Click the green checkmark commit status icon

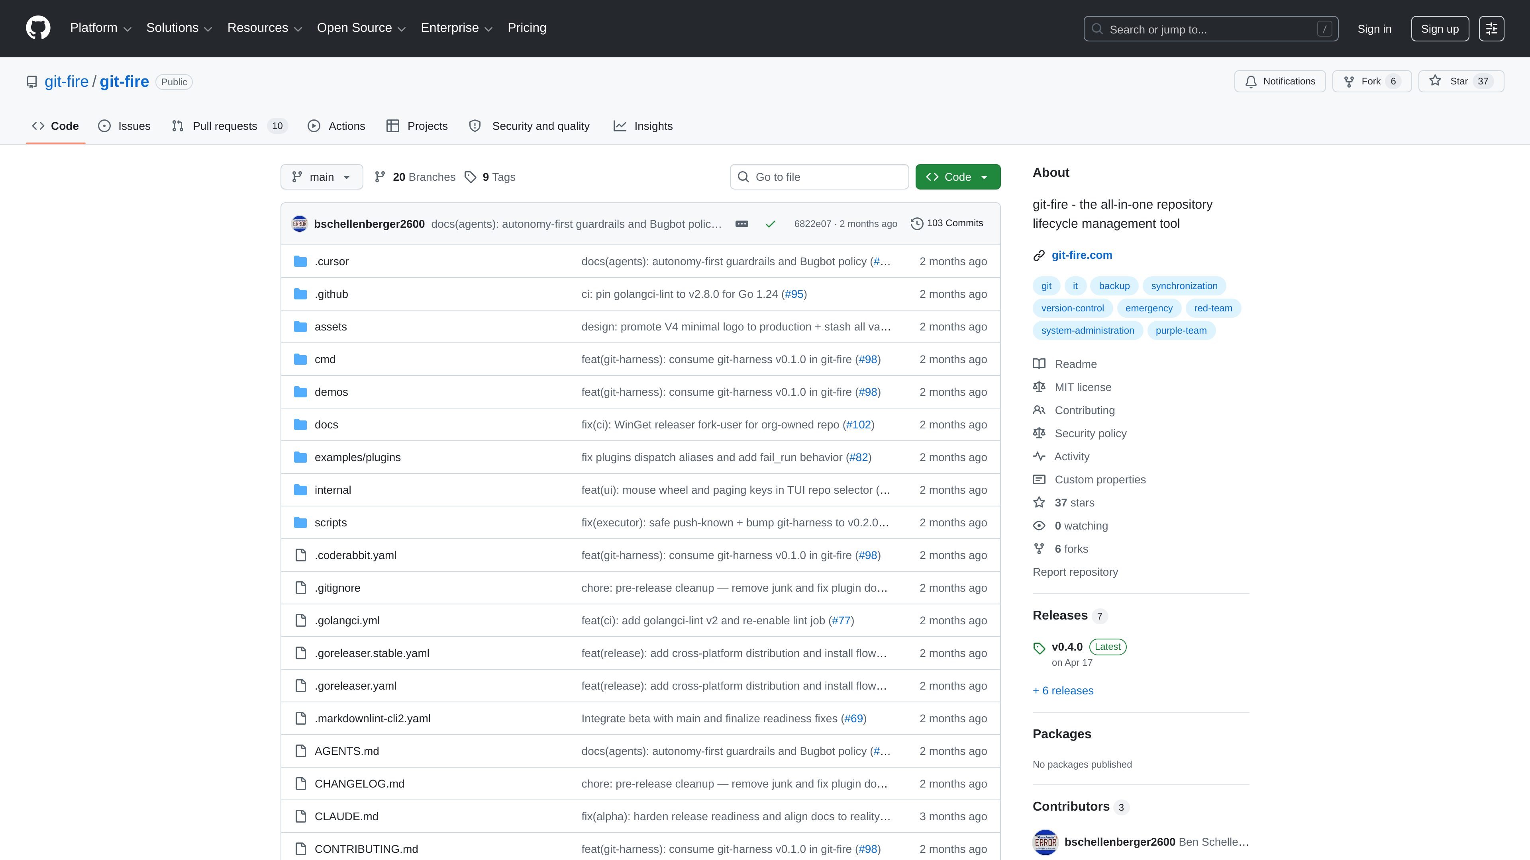(770, 224)
